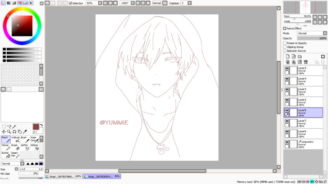Image resolution: width=328 pixels, height=184 pixels.
Task: Open the brush mode Normal dropdown
Action: (x=22, y=164)
